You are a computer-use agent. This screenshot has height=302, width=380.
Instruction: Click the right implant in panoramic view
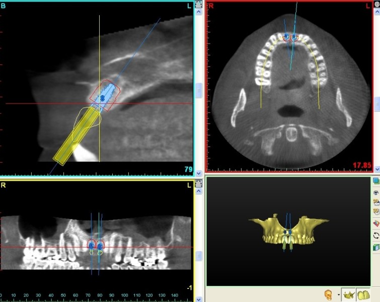pos(100,246)
